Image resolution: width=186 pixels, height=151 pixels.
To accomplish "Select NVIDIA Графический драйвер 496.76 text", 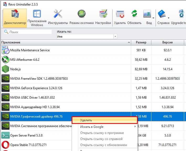I will [x=36, y=116].
